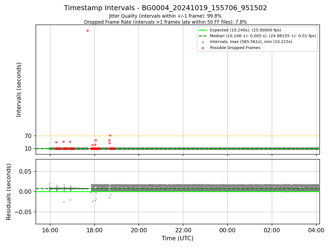Click the "−0.05" residuals tick label

23,212
